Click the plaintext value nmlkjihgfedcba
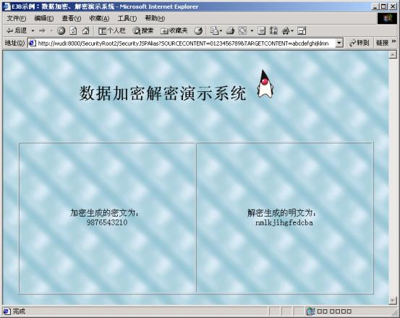 [x=284, y=222]
